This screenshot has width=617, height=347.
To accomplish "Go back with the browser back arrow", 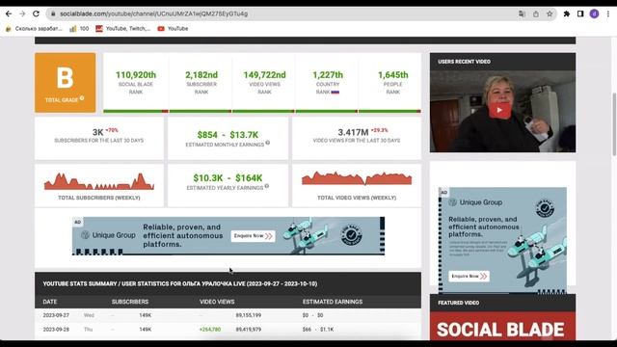I will [9, 13].
